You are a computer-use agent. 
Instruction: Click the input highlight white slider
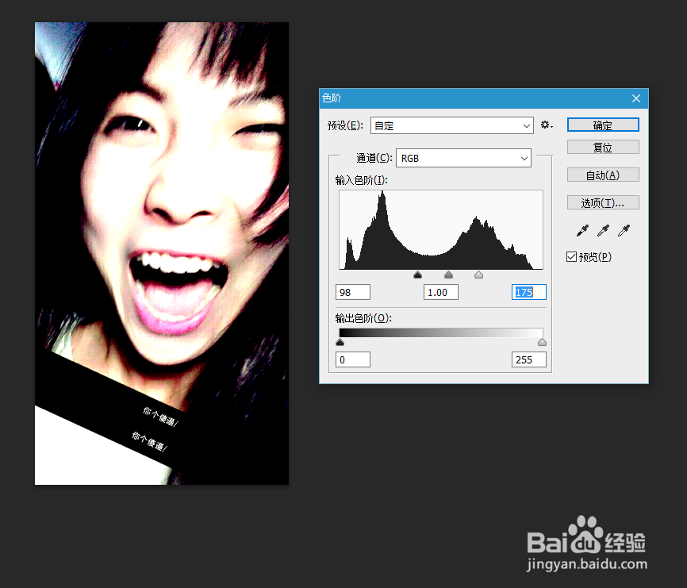click(478, 275)
